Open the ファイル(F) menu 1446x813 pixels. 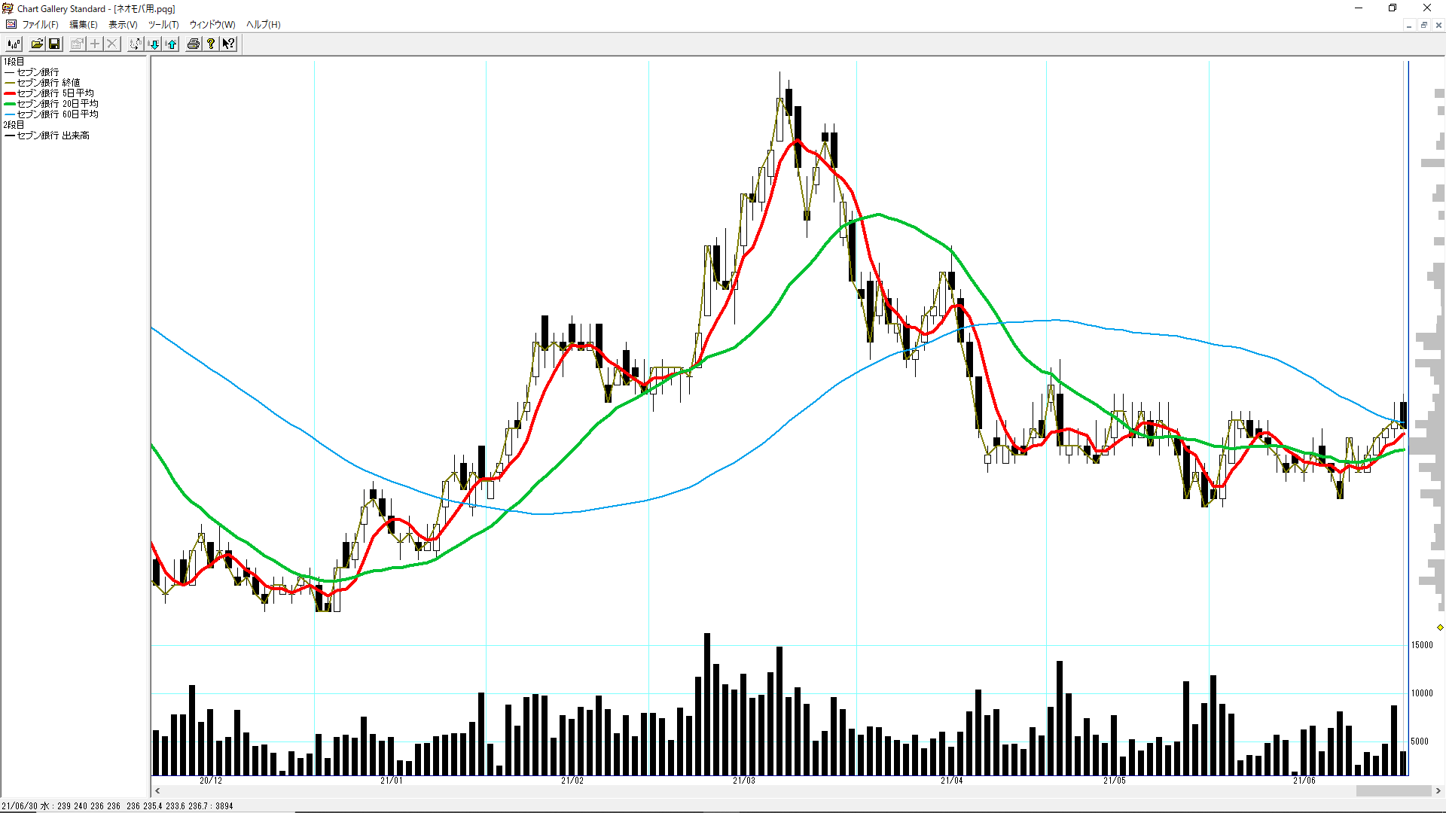(x=40, y=24)
